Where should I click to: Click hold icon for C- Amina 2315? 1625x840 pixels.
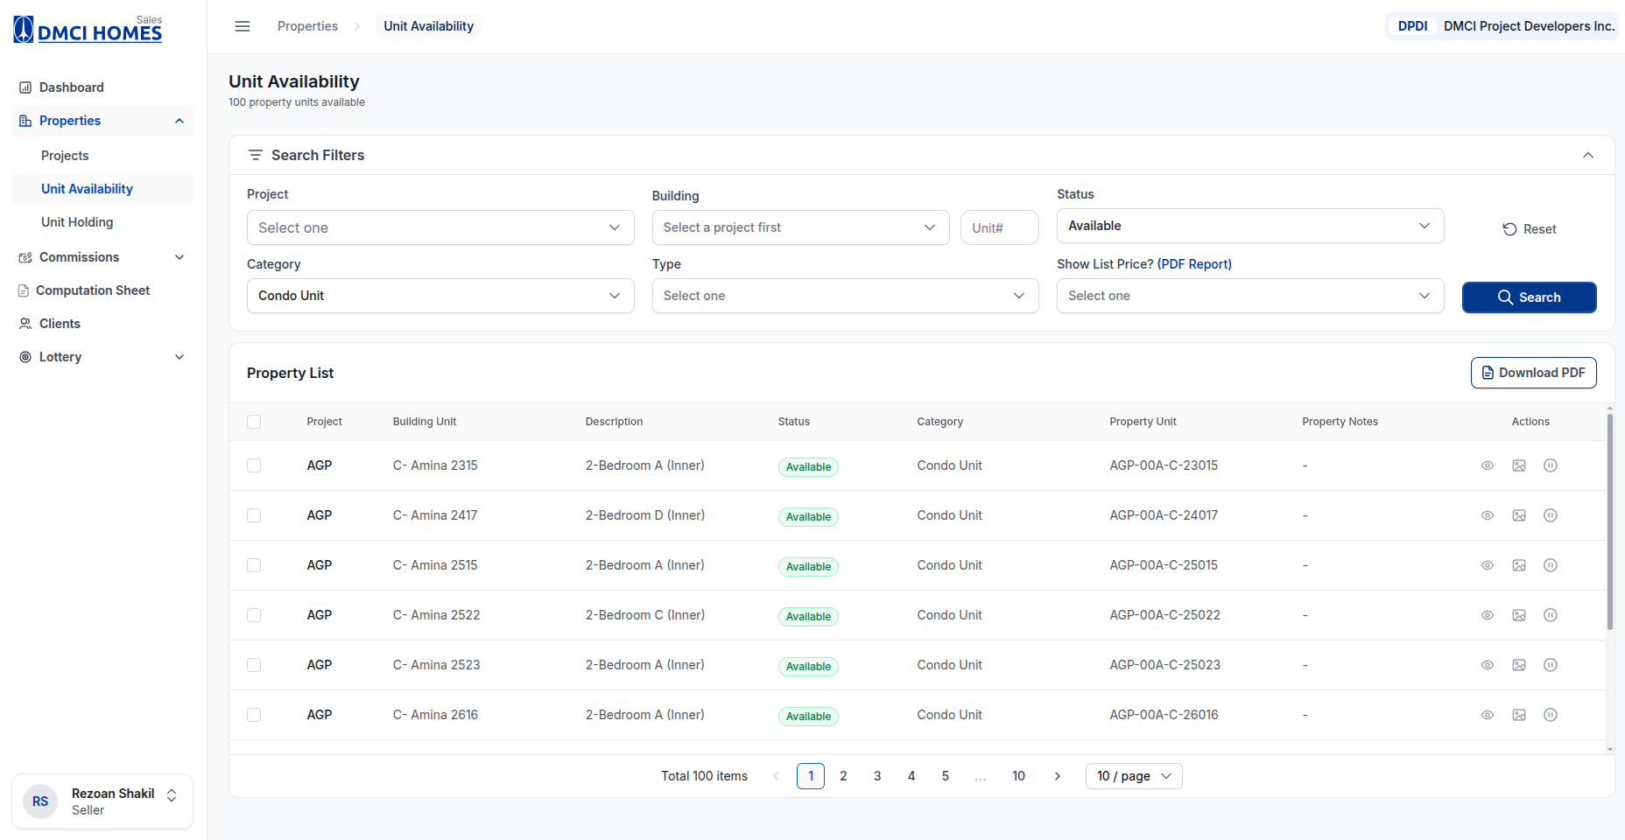tap(1551, 465)
